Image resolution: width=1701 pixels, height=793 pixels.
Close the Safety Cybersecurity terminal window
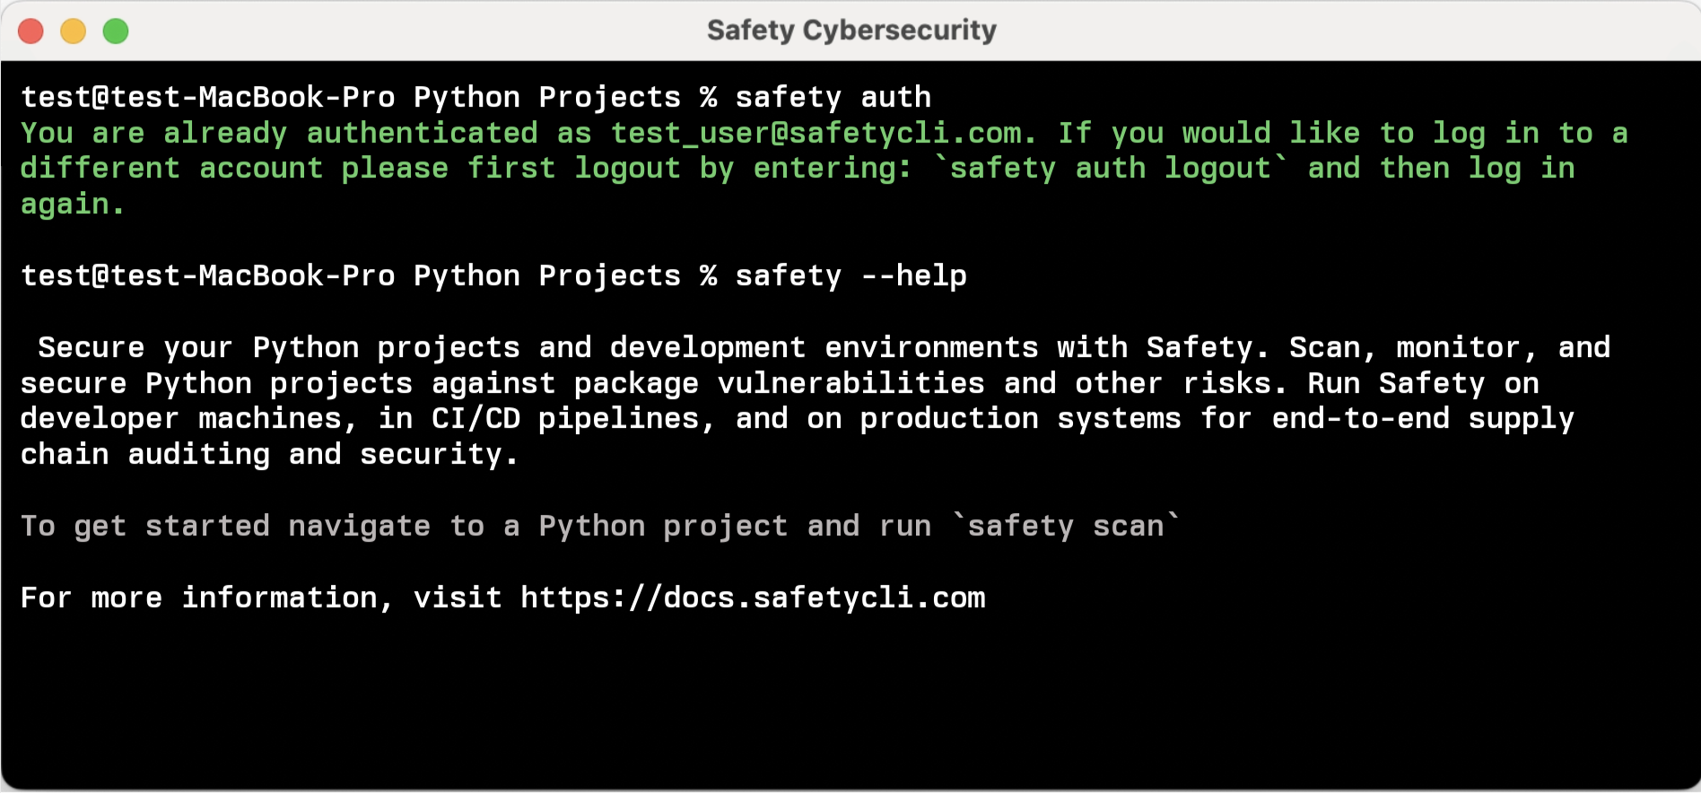tap(31, 31)
